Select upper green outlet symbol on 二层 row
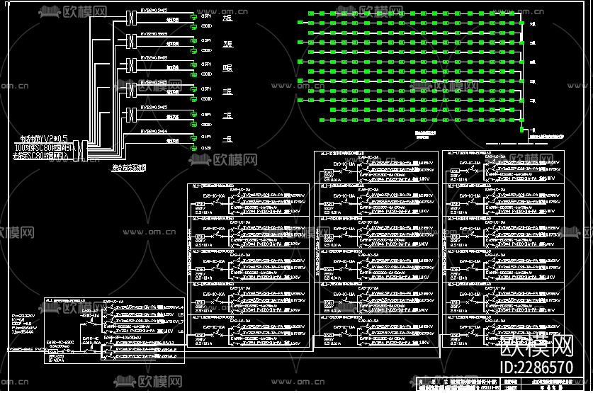 coord(193,115)
